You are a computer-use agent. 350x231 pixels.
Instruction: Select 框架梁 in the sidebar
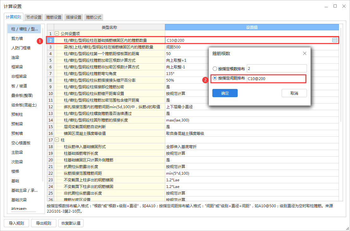click(x=17, y=67)
